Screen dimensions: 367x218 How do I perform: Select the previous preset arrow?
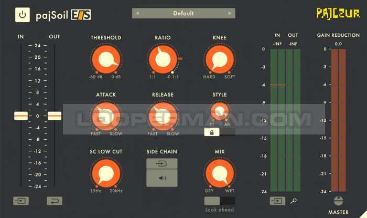pyautogui.click(x=137, y=13)
